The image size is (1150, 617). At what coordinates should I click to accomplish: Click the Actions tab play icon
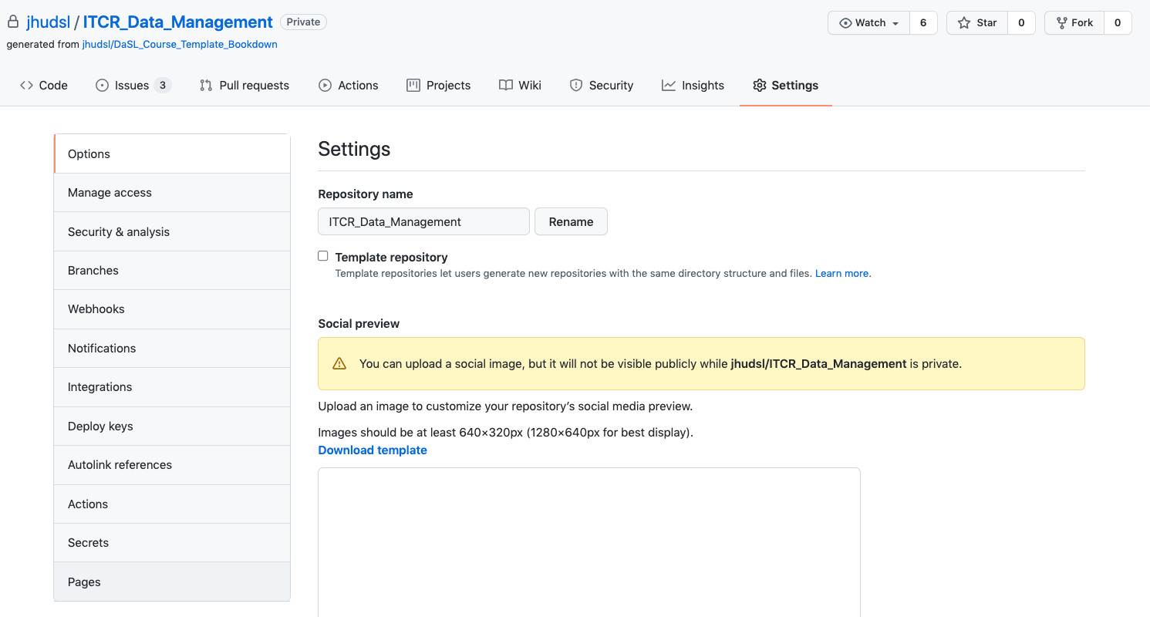coord(325,86)
